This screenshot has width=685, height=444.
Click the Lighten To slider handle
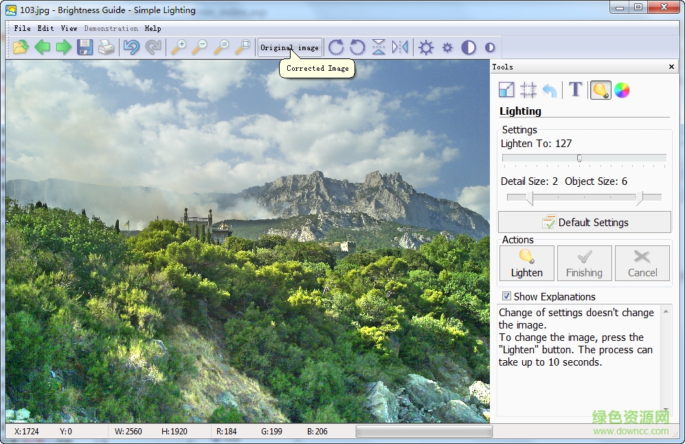point(579,158)
